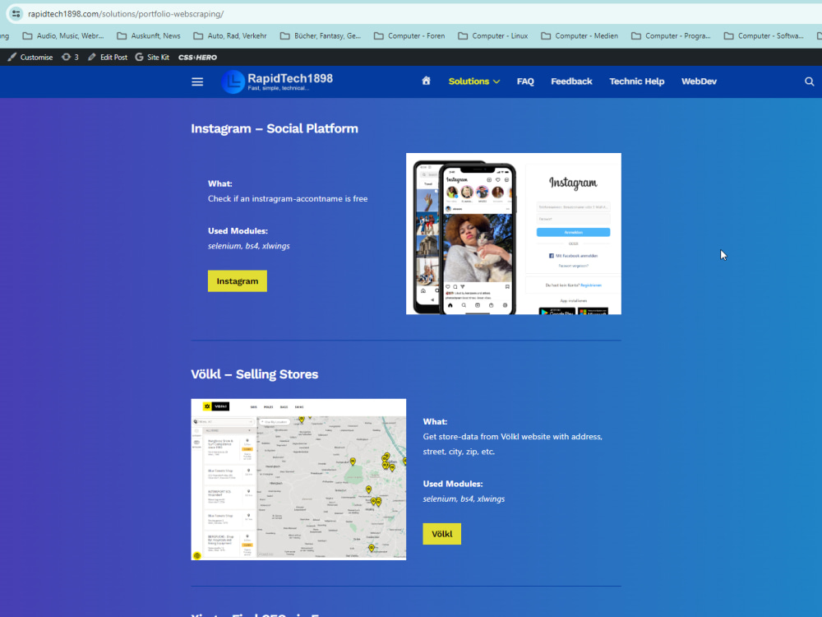The height and width of the screenshot is (617, 822).
Task: Click 'Used Modules:' label under the Instagram heading
Action: click(238, 231)
